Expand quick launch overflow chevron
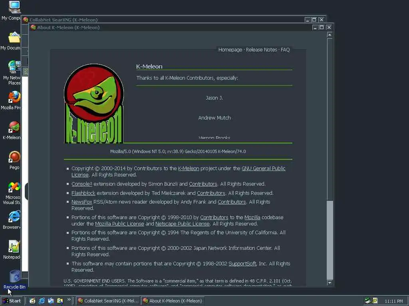 69,300
